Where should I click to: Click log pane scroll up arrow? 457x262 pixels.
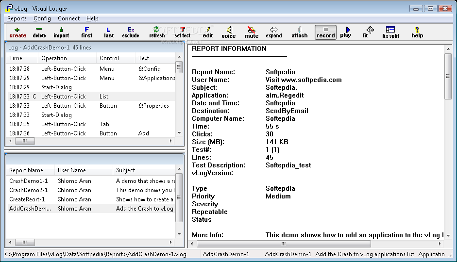179,57
